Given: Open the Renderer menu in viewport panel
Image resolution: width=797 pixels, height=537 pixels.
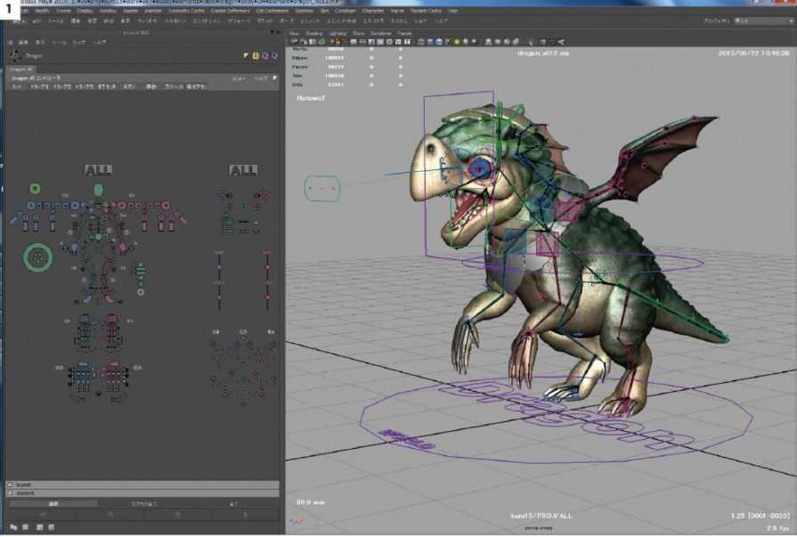Looking at the screenshot, I should pyautogui.click(x=381, y=33).
